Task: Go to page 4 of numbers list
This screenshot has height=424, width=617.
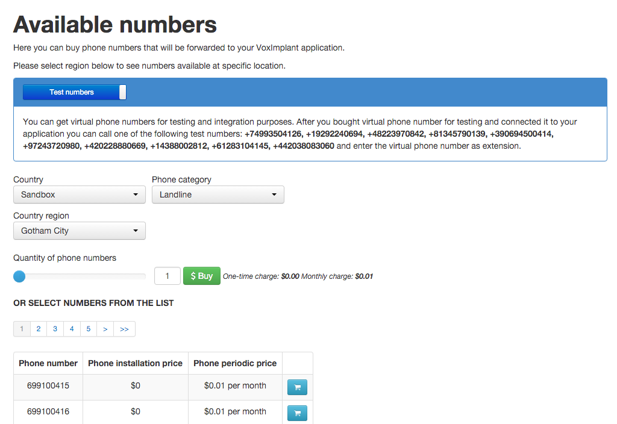Action: 72,329
